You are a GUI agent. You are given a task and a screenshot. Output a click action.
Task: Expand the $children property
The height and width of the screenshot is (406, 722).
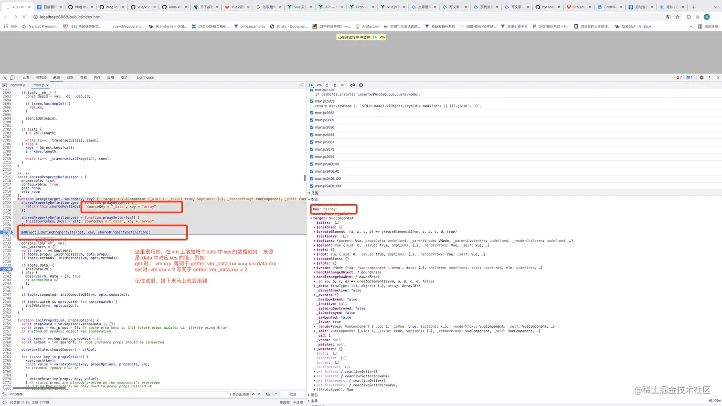pos(314,227)
